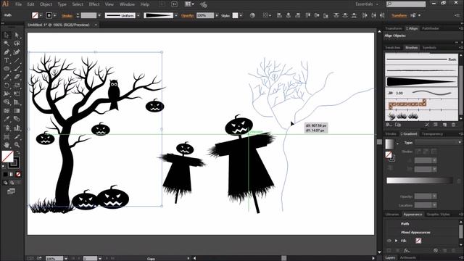Click Add New Effect fx icon

[407, 250]
